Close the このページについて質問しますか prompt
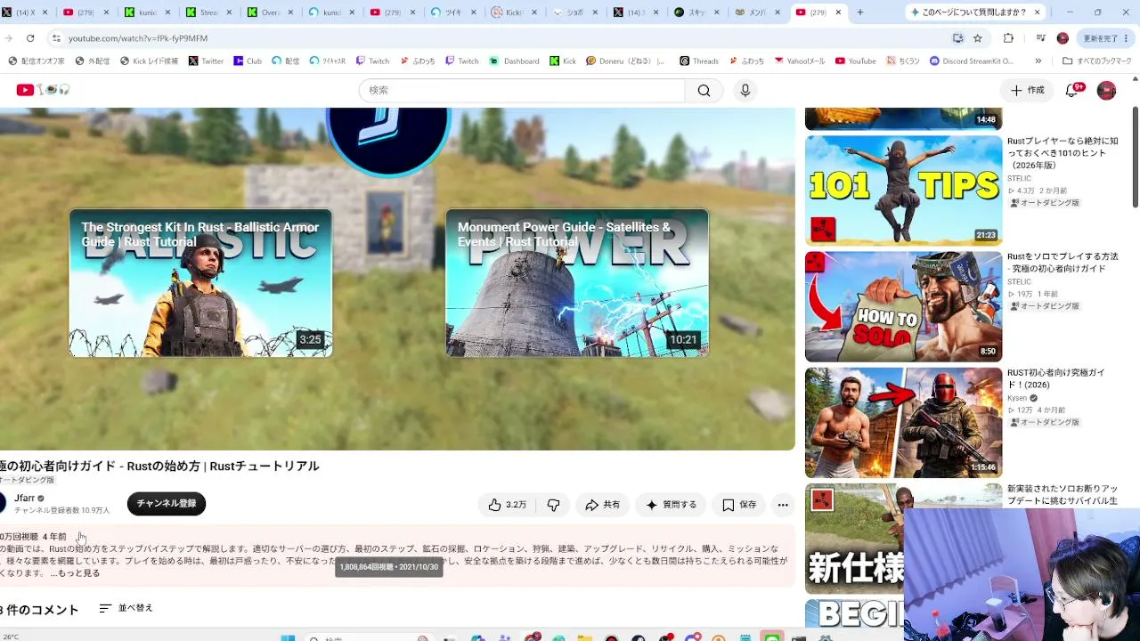The height and width of the screenshot is (641, 1140). pyautogui.click(x=1036, y=12)
